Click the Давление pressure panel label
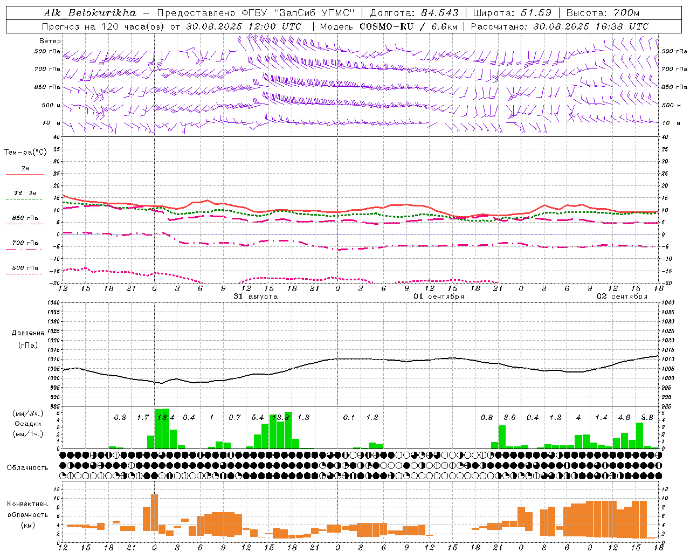The width and height of the screenshot is (690, 552). click(28, 333)
